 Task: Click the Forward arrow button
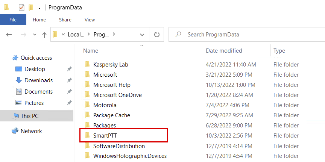click(x=23, y=35)
